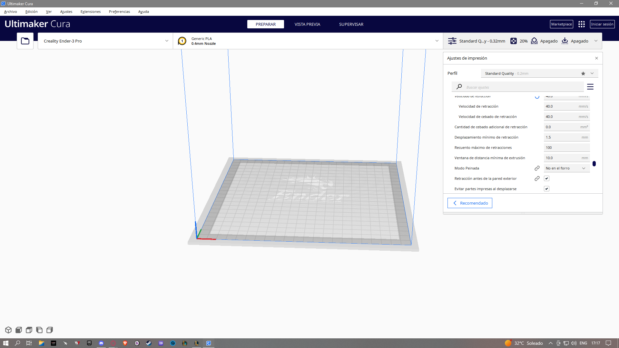Viewport: 619px width, 348px height.
Task: Click the extruder 1 material icon
Action: click(x=182, y=41)
